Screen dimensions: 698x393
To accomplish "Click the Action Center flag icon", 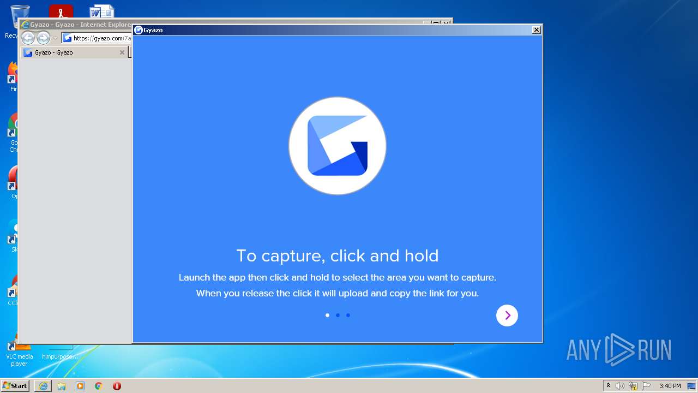I will tap(646, 386).
